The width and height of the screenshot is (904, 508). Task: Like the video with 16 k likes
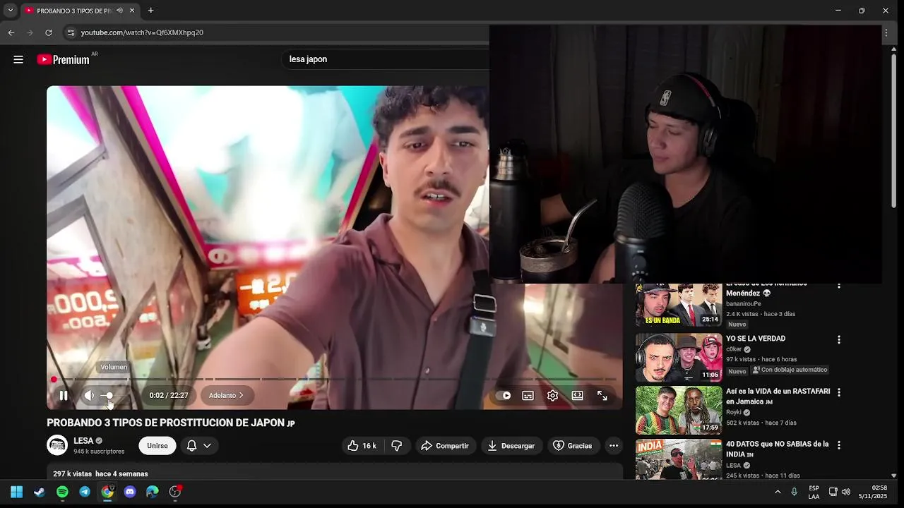coord(362,446)
